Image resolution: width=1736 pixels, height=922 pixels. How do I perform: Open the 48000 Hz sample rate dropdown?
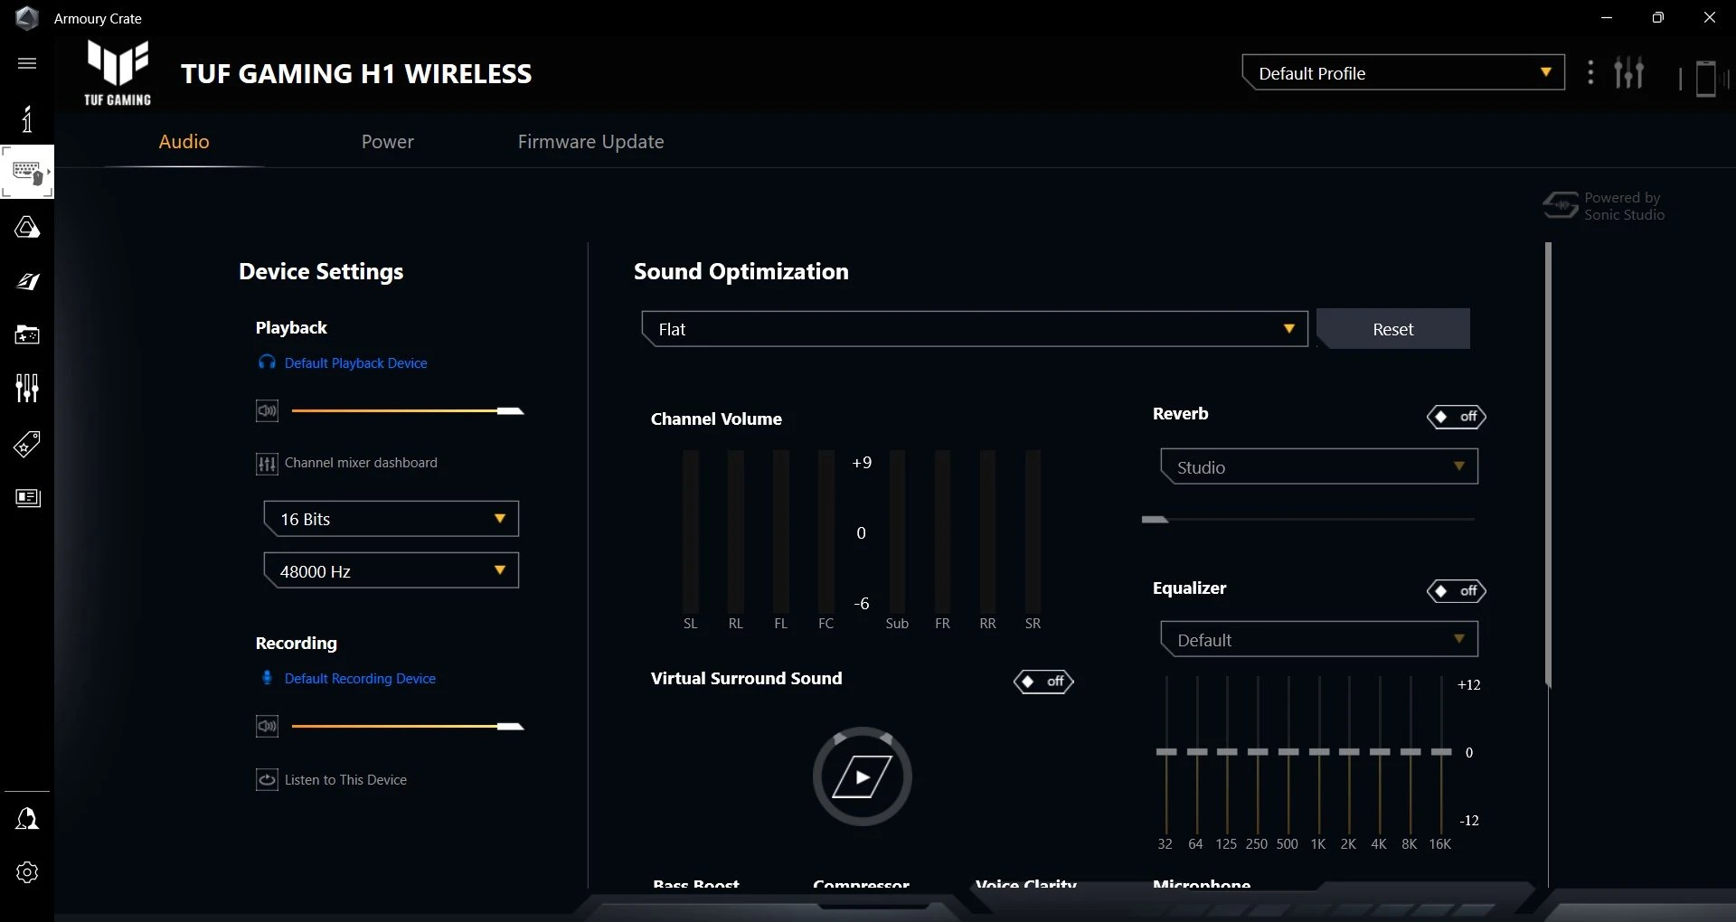392,571
